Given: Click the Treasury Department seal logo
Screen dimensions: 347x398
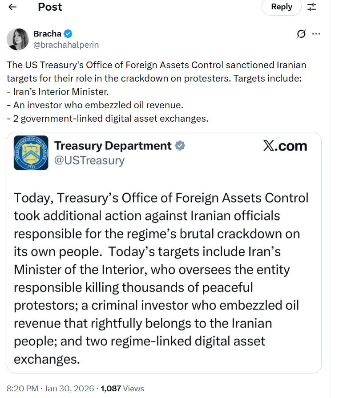Looking at the screenshot, I should coord(31,153).
